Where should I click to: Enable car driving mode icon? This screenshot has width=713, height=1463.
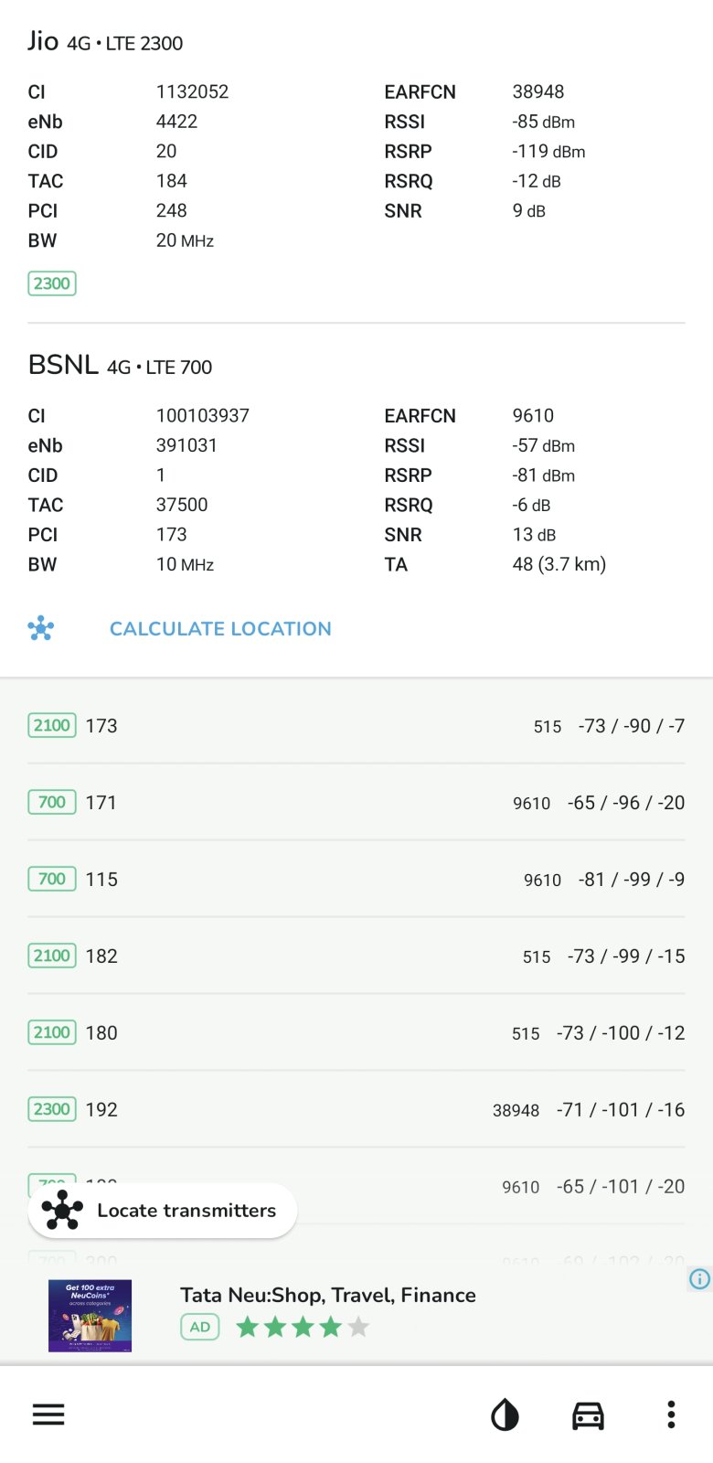pyautogui.click(x=588, y=1415)
